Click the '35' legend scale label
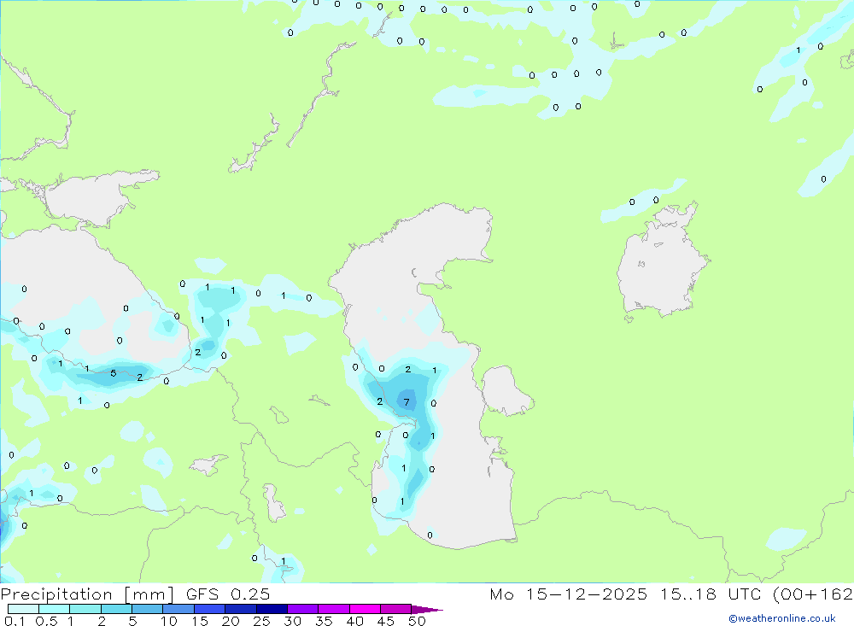This screenshot has height=626, width=854. pyautogui.click(x=324, y=621)
